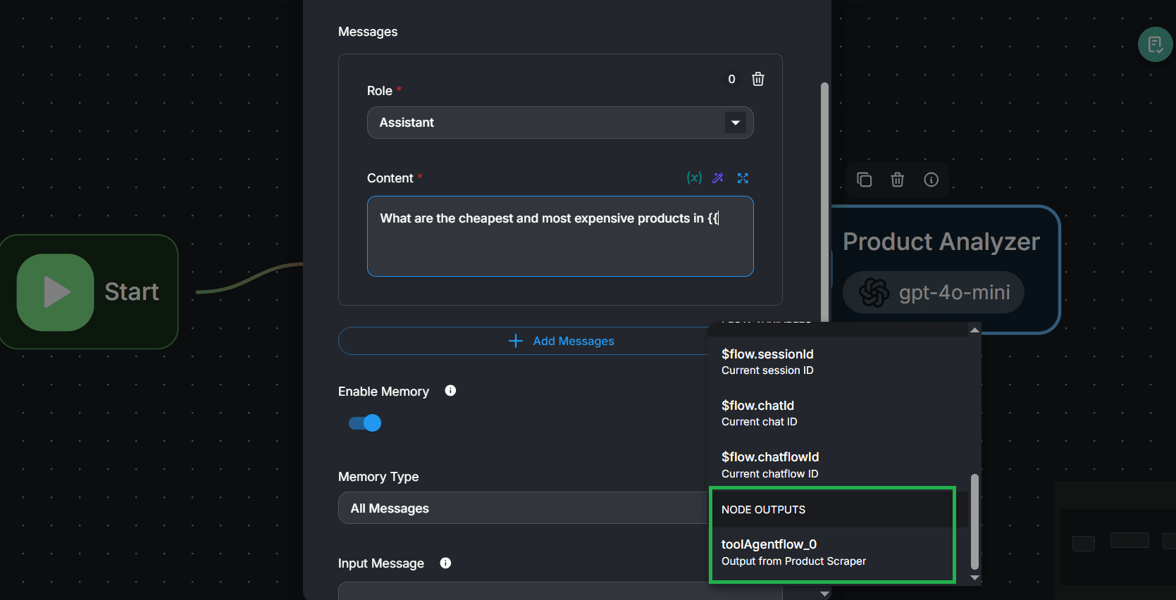This screenshot has height=600, width=1176.
Task: Click the variable list scroll up arrow
Action: point(974,330)
